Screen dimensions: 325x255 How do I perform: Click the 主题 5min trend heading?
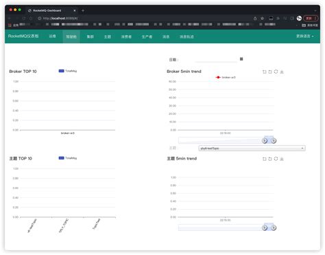click(x=182, y=159)
